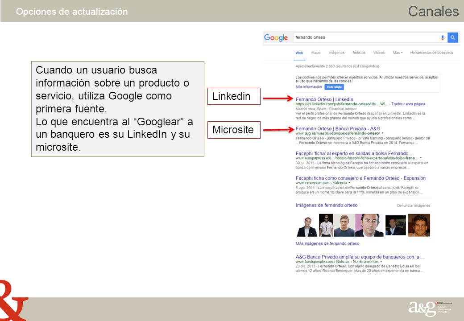Click the linkedin.com result URL text
Viewport: 464px width, 321px height.
tap(342, 104)
